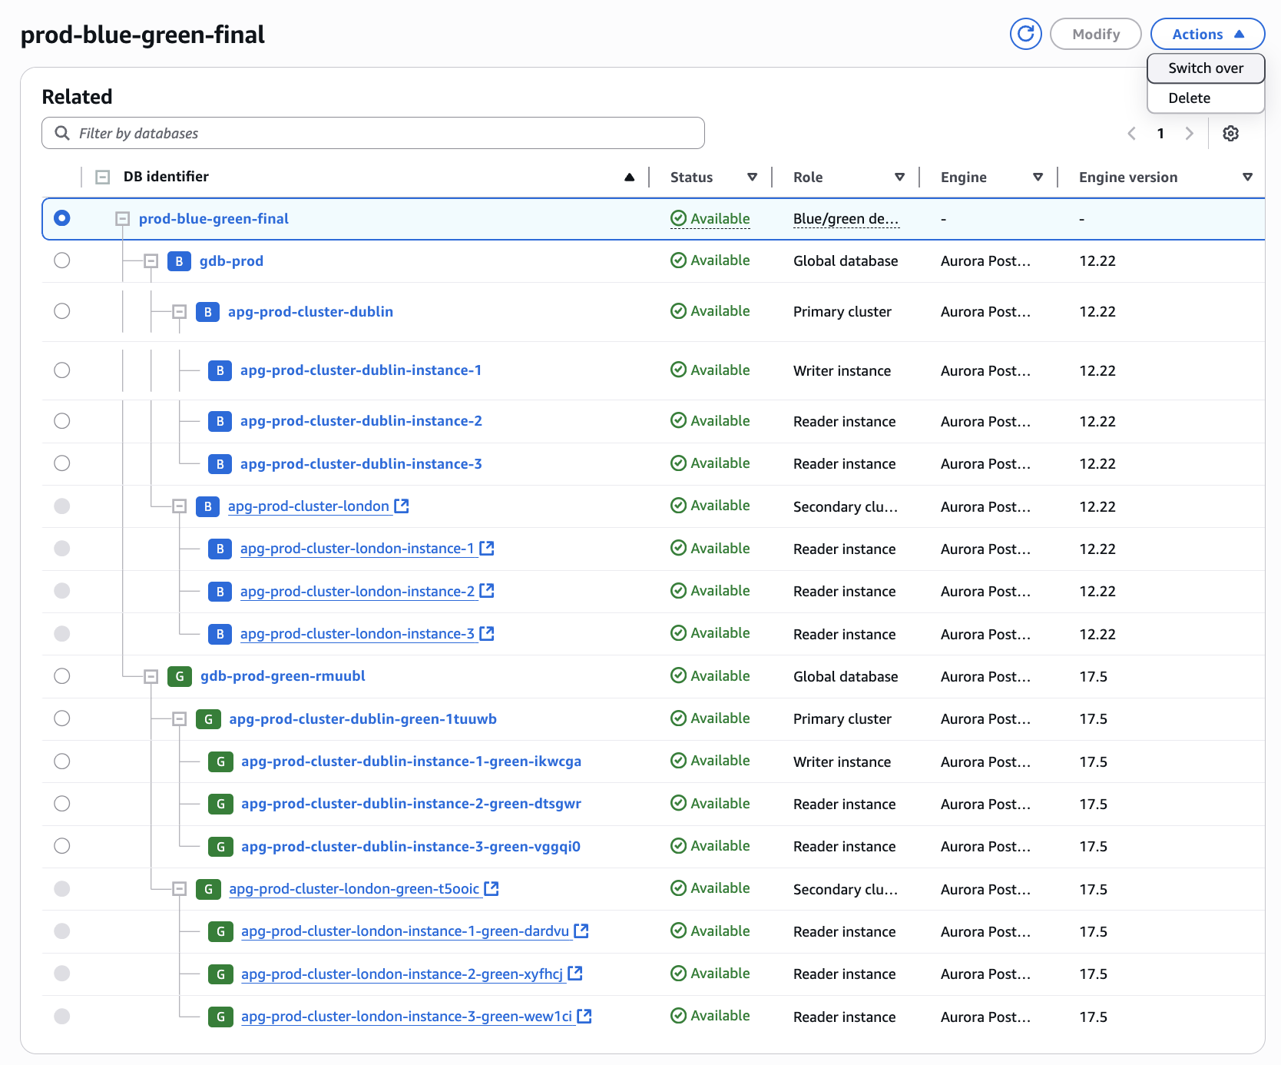
Task: Collapse the prod-blue-green-final tree node
Action: [x=122, y=219]
